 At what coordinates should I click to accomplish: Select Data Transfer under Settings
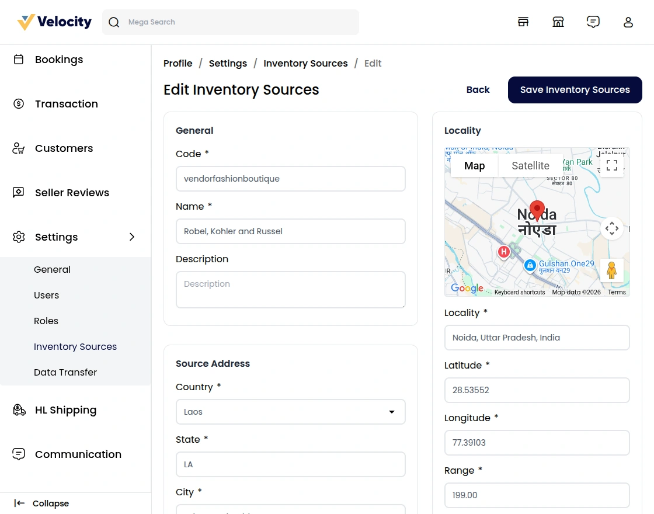[65, 372]
